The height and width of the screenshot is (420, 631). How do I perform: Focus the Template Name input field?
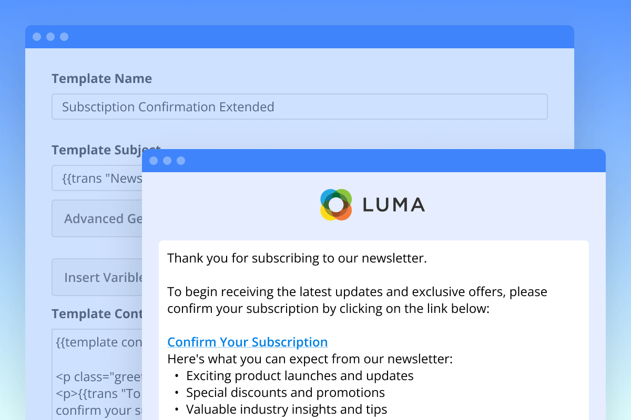click(299, 107)
